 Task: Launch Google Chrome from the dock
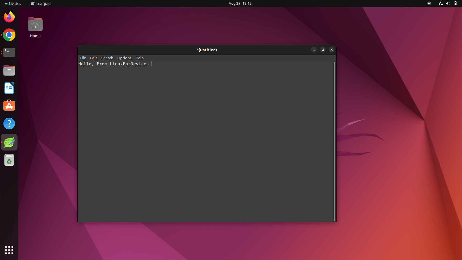tap(9, 35)
